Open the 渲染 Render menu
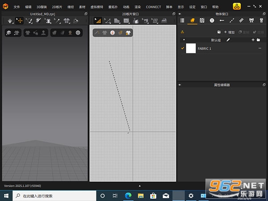 pyautogui.click(x=138, y=7)
